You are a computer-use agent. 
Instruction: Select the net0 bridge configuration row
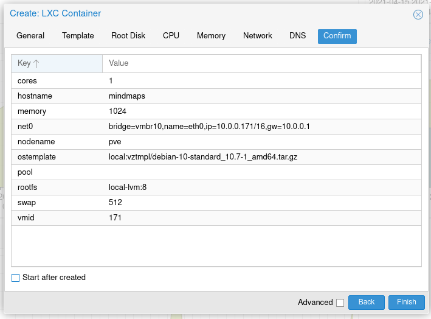click(x=216, y=127)
